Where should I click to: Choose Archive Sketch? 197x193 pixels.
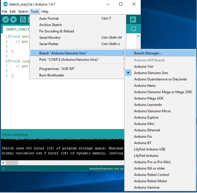tap(77, 25)
